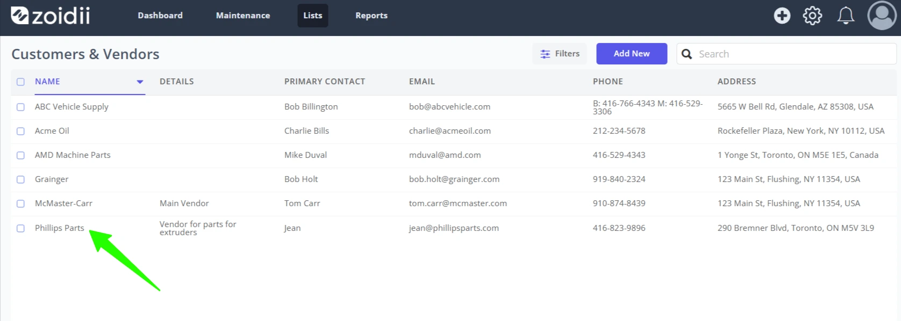Check the AMD Machine Parts row checkbox
This screenshot has width=901, height=321.
coord(20,155)
